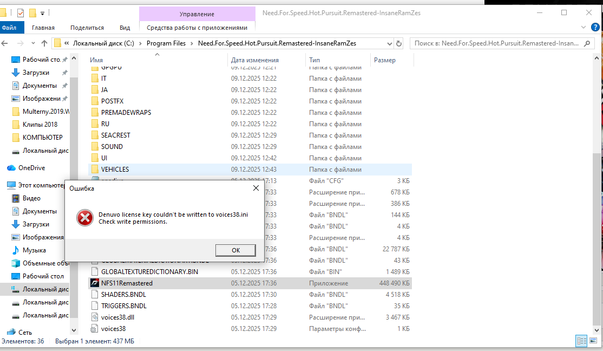
Task: Switch to the Вид ribbon tab
Action: pyautogui.click(x=124, y=28)
